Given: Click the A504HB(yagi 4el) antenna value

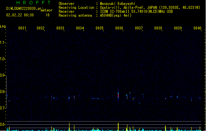Looking at the screenshot, I should [116, 15].
